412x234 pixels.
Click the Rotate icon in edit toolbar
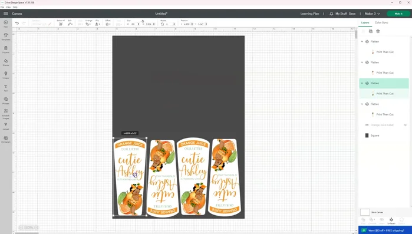tap(162, 24)
